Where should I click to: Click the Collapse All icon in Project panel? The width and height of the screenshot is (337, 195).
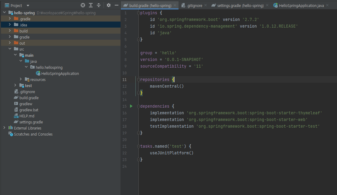click(99, 5)
